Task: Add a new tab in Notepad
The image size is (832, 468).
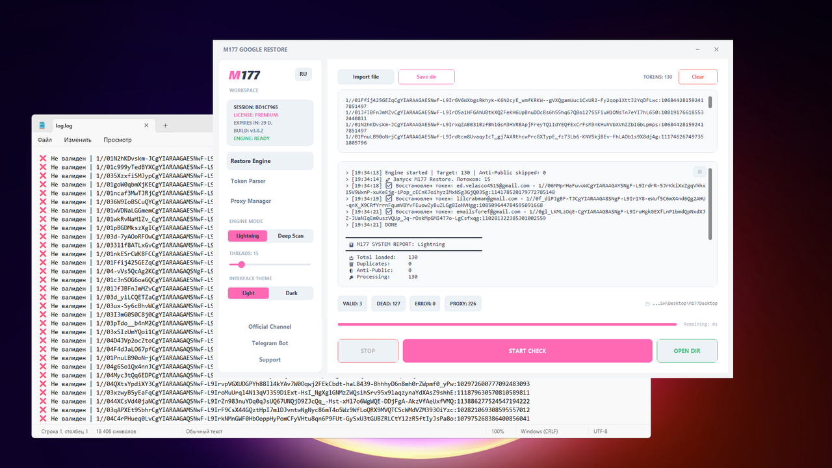Action: (x=165, y=125)
